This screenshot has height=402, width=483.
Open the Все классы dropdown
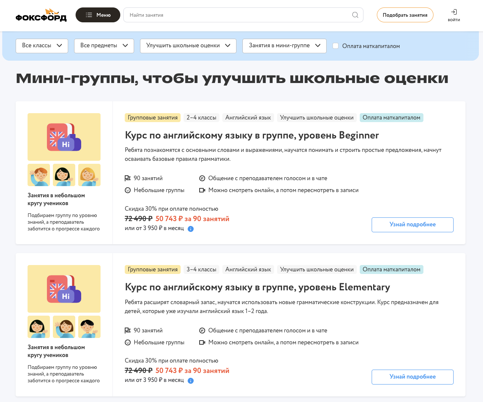[42, 45]
